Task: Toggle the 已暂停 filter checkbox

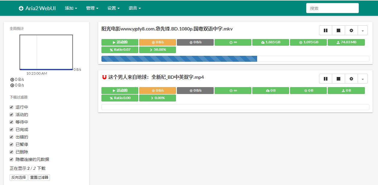Action: [x=11, y=144]
